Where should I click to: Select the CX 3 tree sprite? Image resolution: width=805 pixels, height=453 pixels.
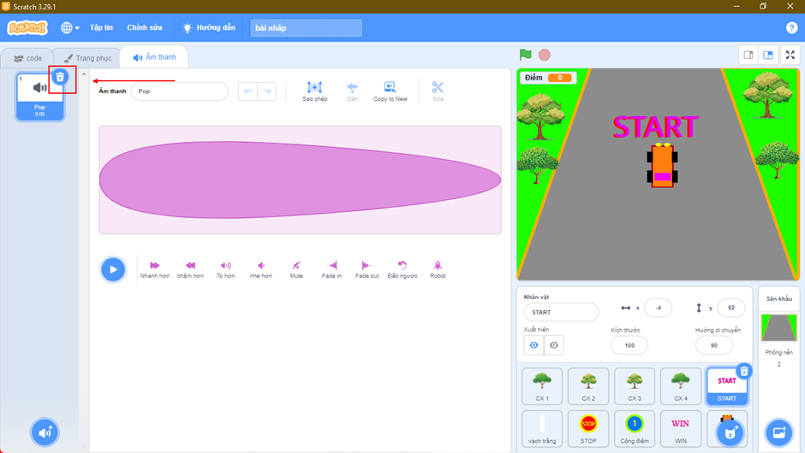coord(635,386)
